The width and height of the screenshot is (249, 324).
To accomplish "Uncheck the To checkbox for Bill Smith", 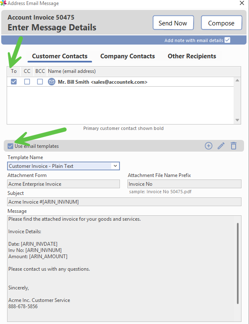I will coord(14,82).
